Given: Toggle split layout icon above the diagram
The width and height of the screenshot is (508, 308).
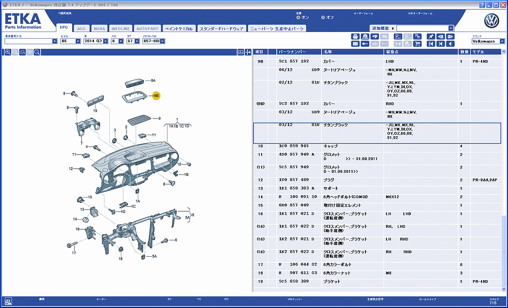Looking at the screenshot, I should coord(241,52).
